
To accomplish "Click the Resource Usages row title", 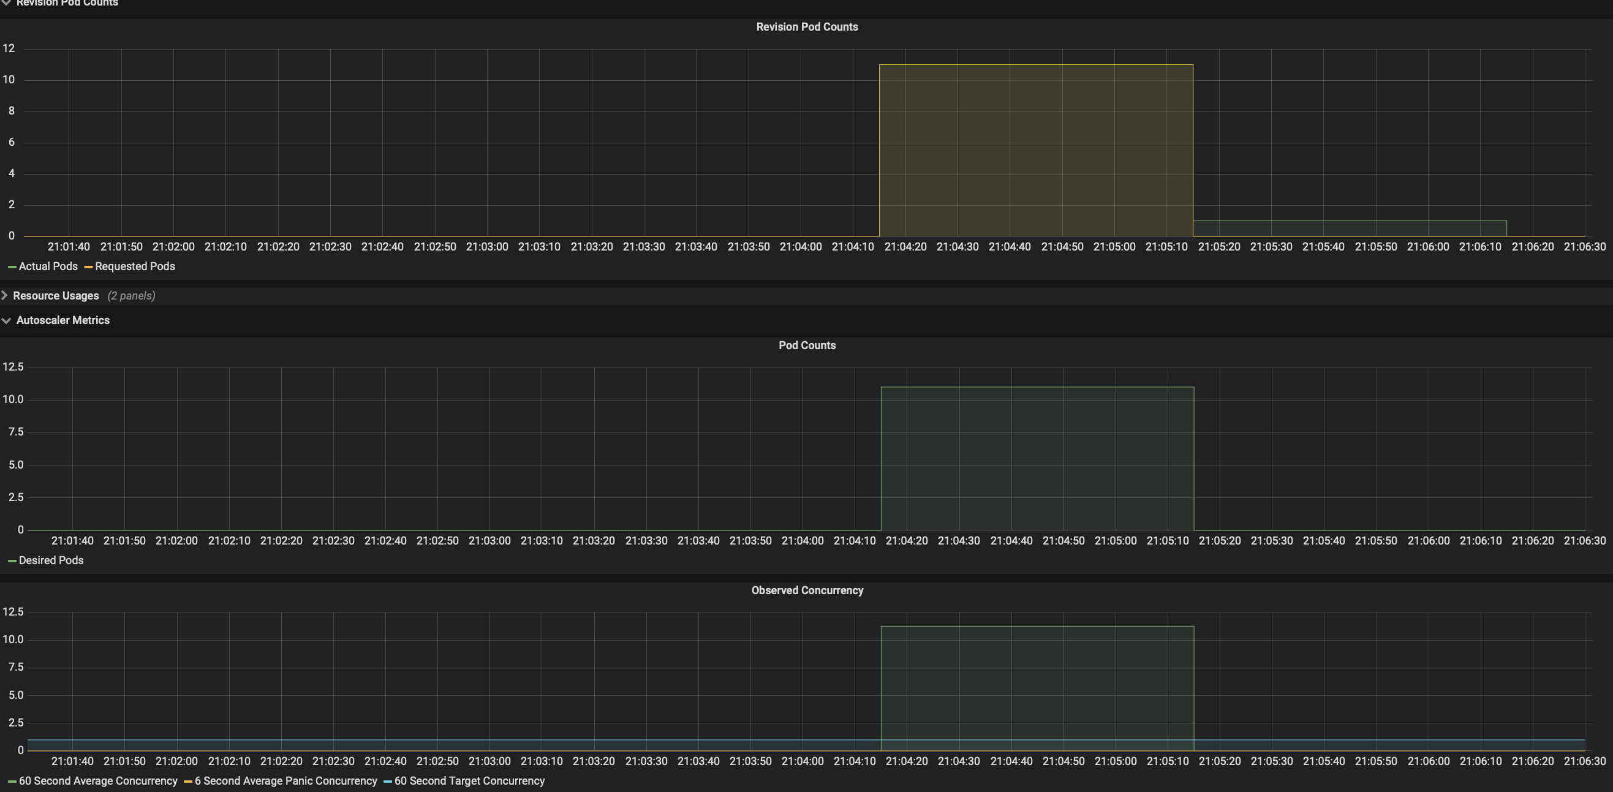I will pos(56,295).
